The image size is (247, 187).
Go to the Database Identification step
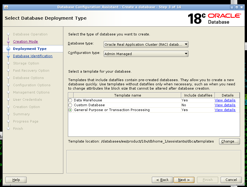(x=33, y=56)
